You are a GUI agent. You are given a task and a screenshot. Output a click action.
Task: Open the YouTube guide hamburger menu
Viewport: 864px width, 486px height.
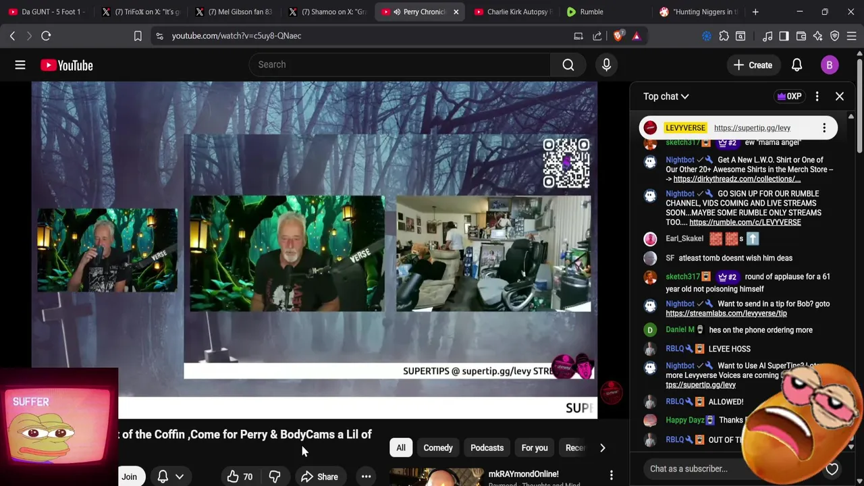[20, 65]
